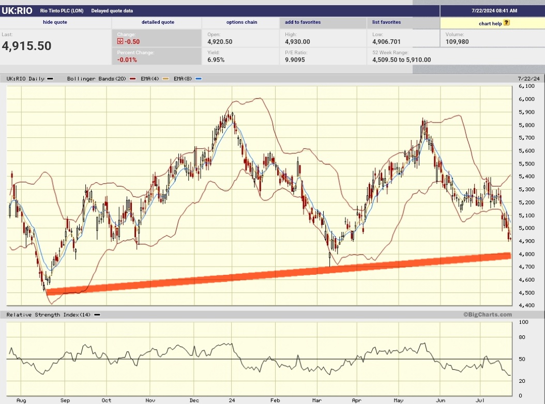Expand the detailed quote section
The image size is (545, 404).
pyautogui.click(x=158, y=22)
